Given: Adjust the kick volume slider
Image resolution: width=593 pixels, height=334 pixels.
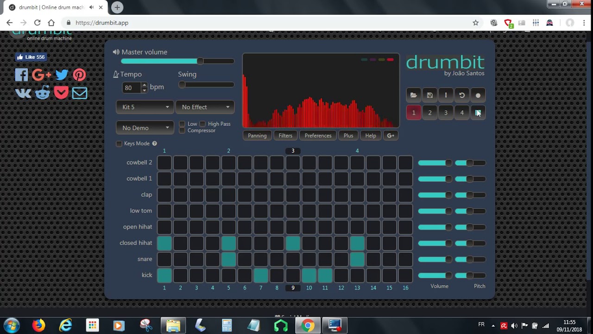Looking at the screenshot, I should pos(435,276).
